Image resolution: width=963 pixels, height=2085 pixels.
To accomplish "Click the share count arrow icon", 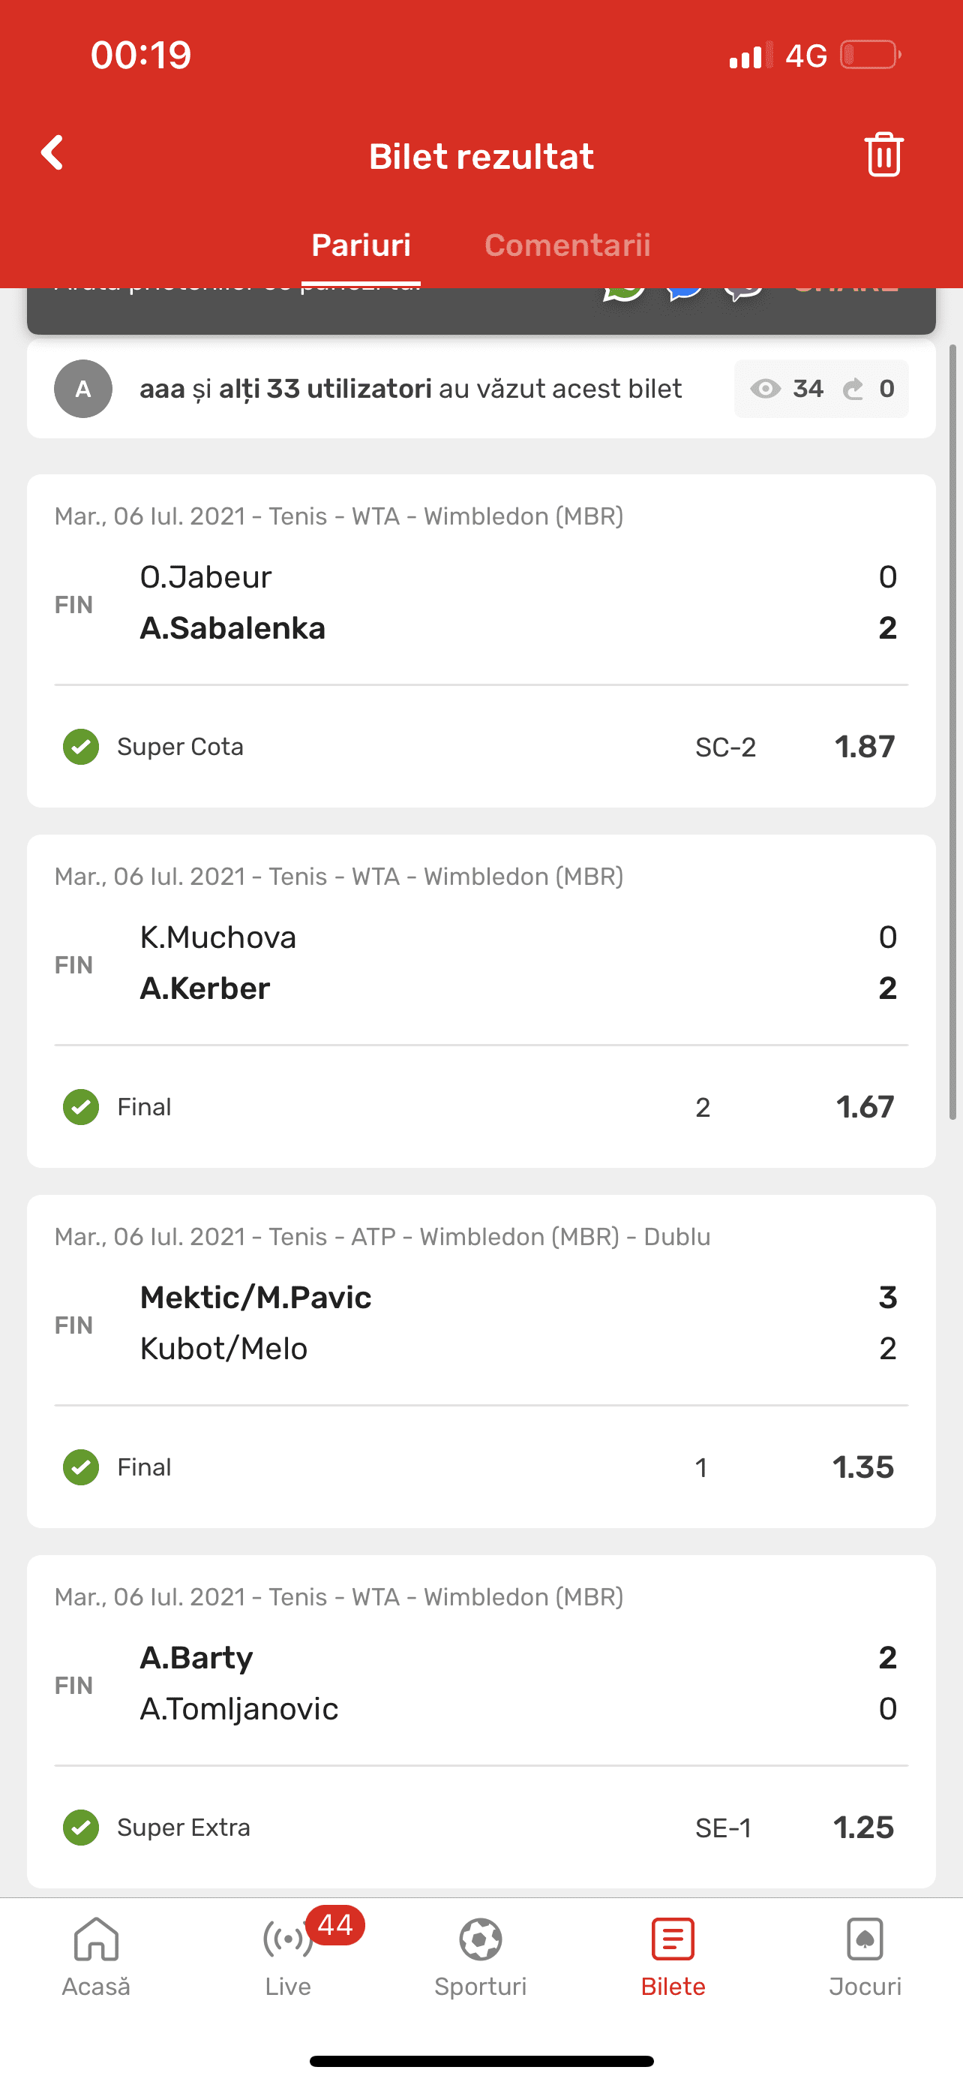I will (x=853, y=390).
